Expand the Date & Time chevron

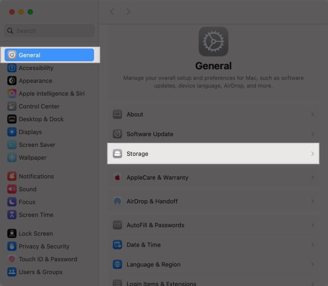(312, 245)
